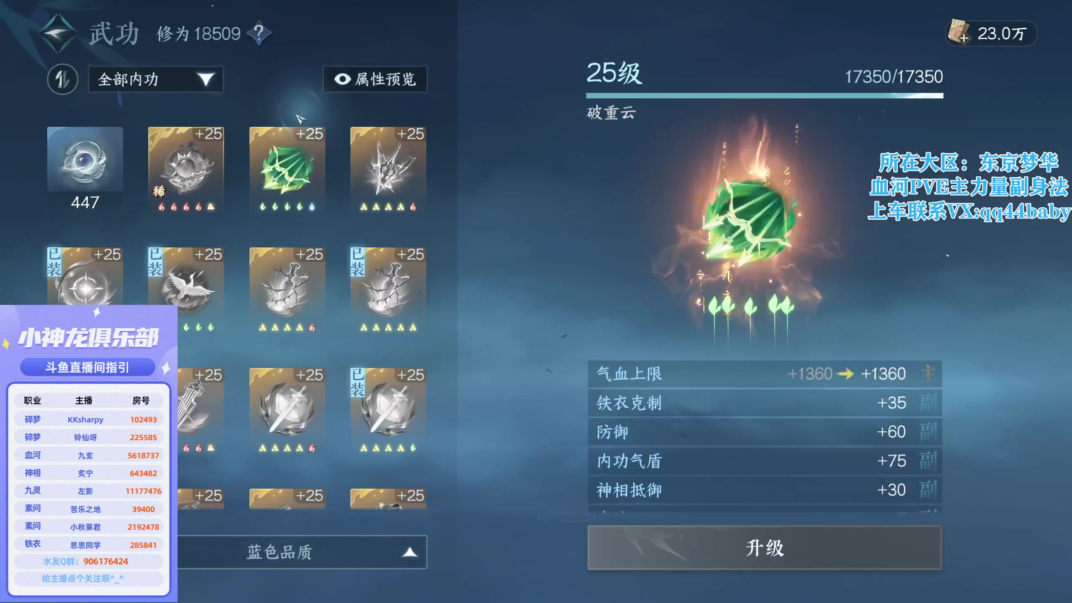Select the 气血上限 main attribute row
Screen dimensions: 1072x603
(x=765, y=374)
